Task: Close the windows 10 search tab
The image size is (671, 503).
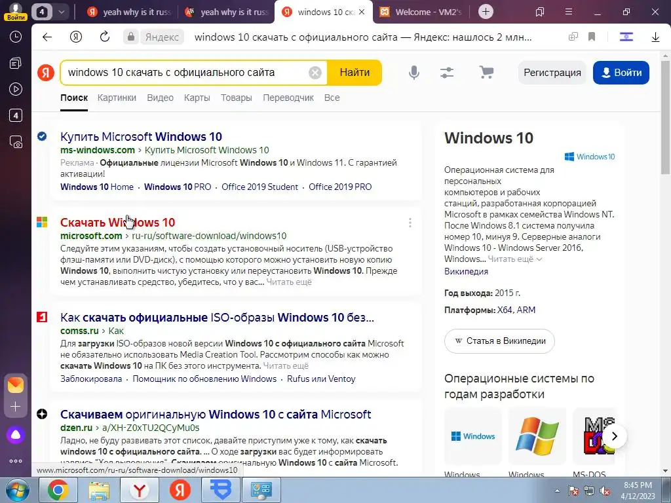Action: click(362, 12)
